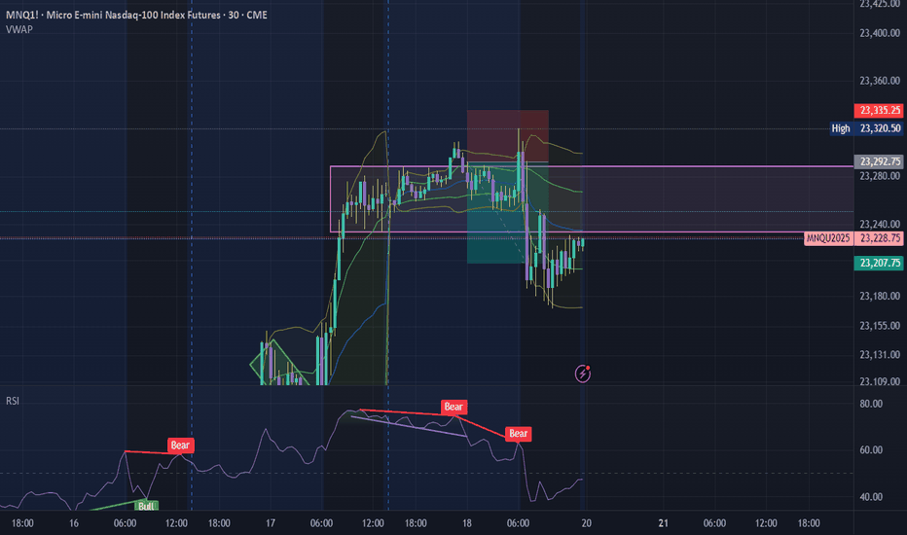The height and width of the screenshot is (535, 907).
Task: Click the 60.00 level on RSI scale
Action: coord(871,450)
